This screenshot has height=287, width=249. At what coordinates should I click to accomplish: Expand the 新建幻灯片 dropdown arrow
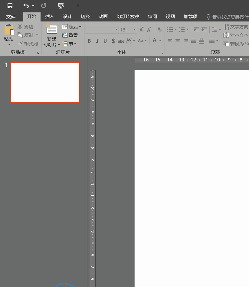pyautogui.click(x=59, y=45)
